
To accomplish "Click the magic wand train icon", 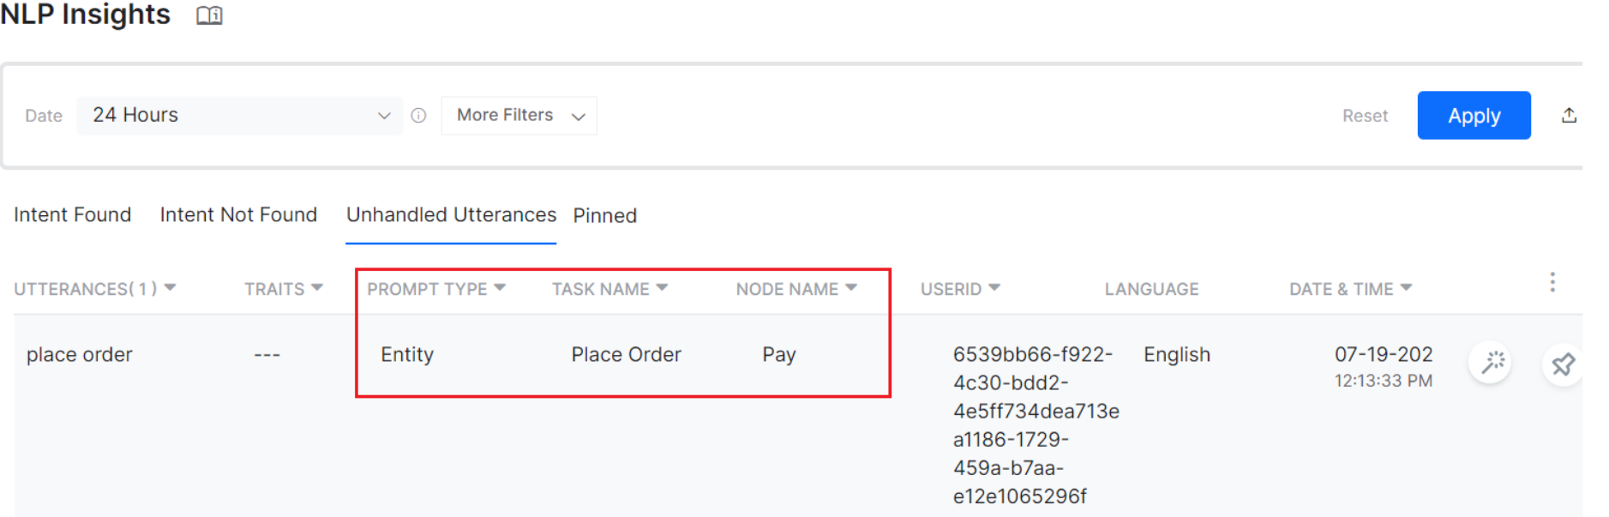I will (1492, 363).
